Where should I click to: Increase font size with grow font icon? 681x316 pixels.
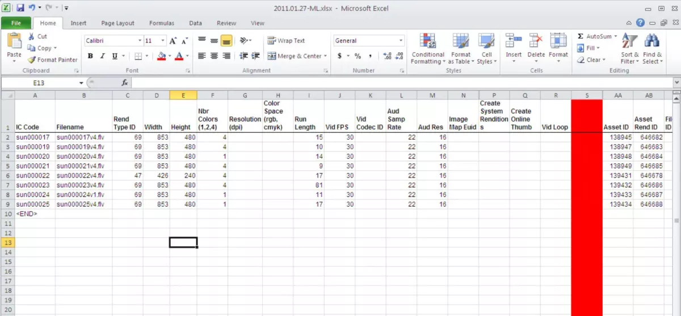click(173, 41)
